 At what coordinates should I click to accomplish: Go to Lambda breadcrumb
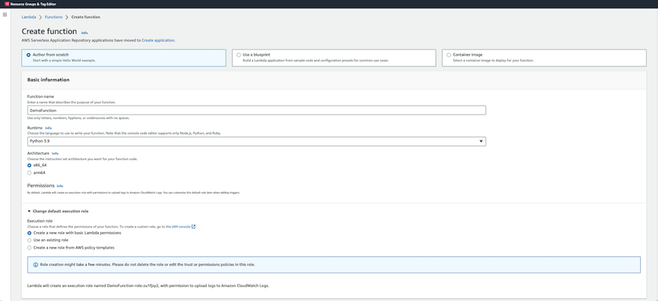click(x=29, y=17)
